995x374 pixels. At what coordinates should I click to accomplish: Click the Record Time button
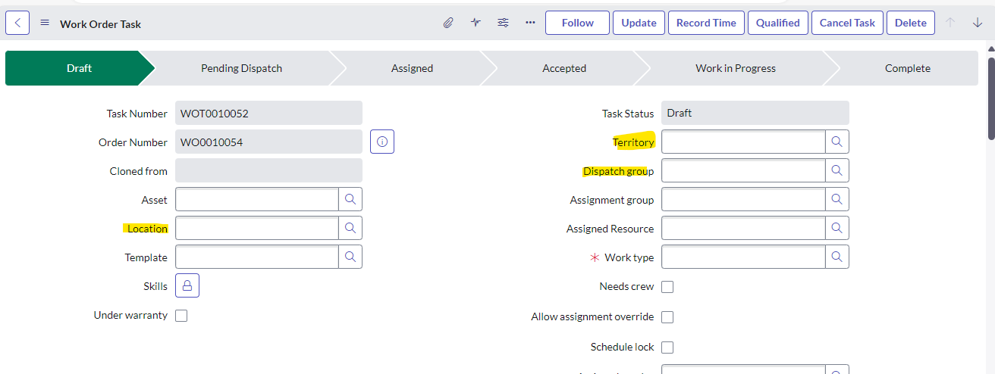706,23
